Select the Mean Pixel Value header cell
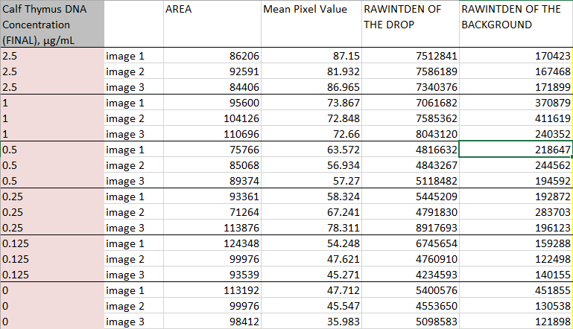 click(x=309, y=25)
